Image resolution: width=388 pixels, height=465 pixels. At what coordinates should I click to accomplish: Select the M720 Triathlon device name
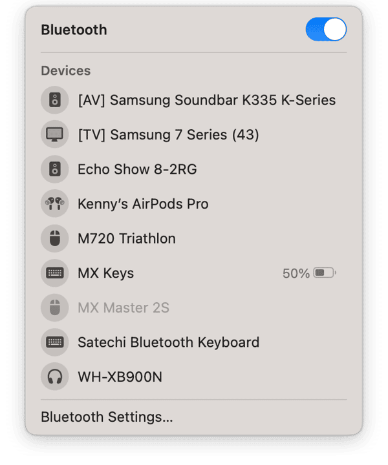127,238
